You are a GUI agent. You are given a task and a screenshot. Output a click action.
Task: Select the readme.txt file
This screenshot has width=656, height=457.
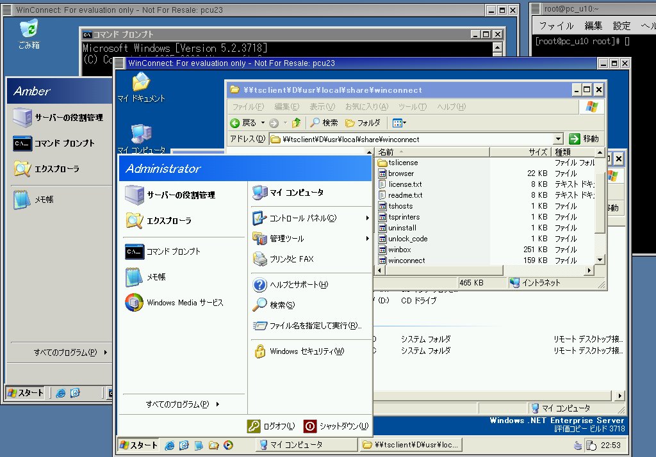[400, 195]
